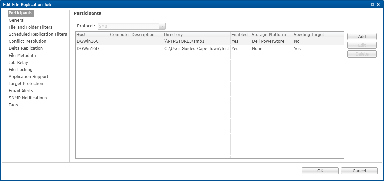Image resolution: width=384 pixels, height=181 pixels.
Task: Select Tags in the sidebar
Action: click(x=13, y=105)
